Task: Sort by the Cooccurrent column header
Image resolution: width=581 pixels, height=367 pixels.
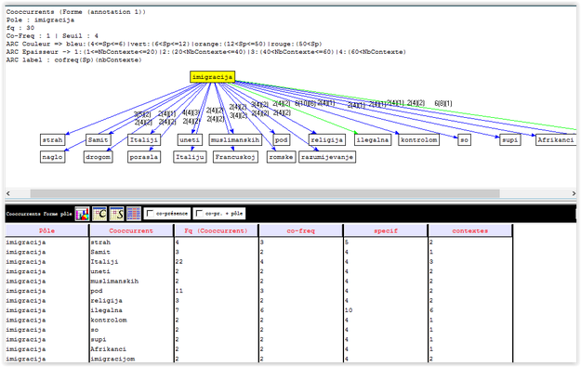Action: point(131,230)
